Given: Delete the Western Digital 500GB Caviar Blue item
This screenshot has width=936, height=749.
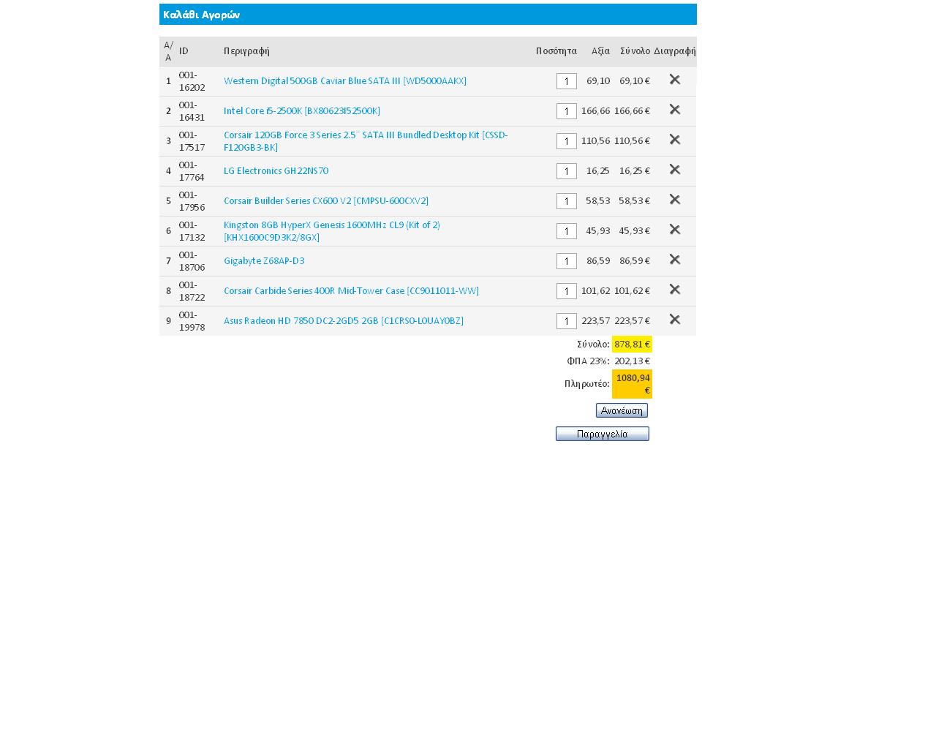Looking at the screenshot, I should coord(675,80).
